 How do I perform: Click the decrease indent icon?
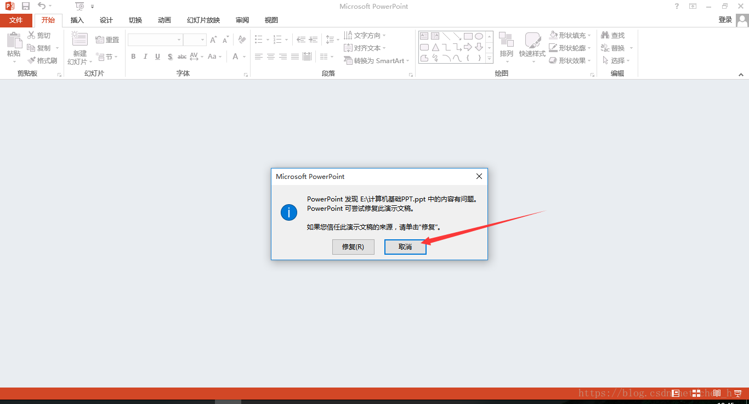301,40
